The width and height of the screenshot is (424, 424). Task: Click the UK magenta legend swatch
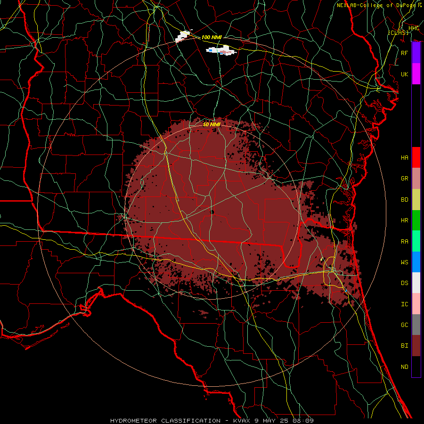point(416,74)
